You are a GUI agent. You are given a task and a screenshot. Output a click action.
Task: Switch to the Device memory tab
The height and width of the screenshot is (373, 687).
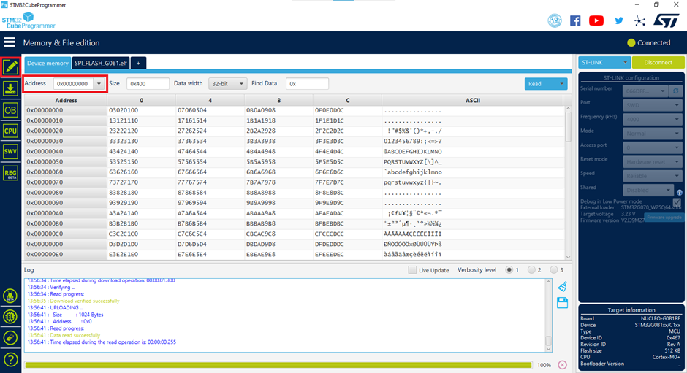click(48, 63)
